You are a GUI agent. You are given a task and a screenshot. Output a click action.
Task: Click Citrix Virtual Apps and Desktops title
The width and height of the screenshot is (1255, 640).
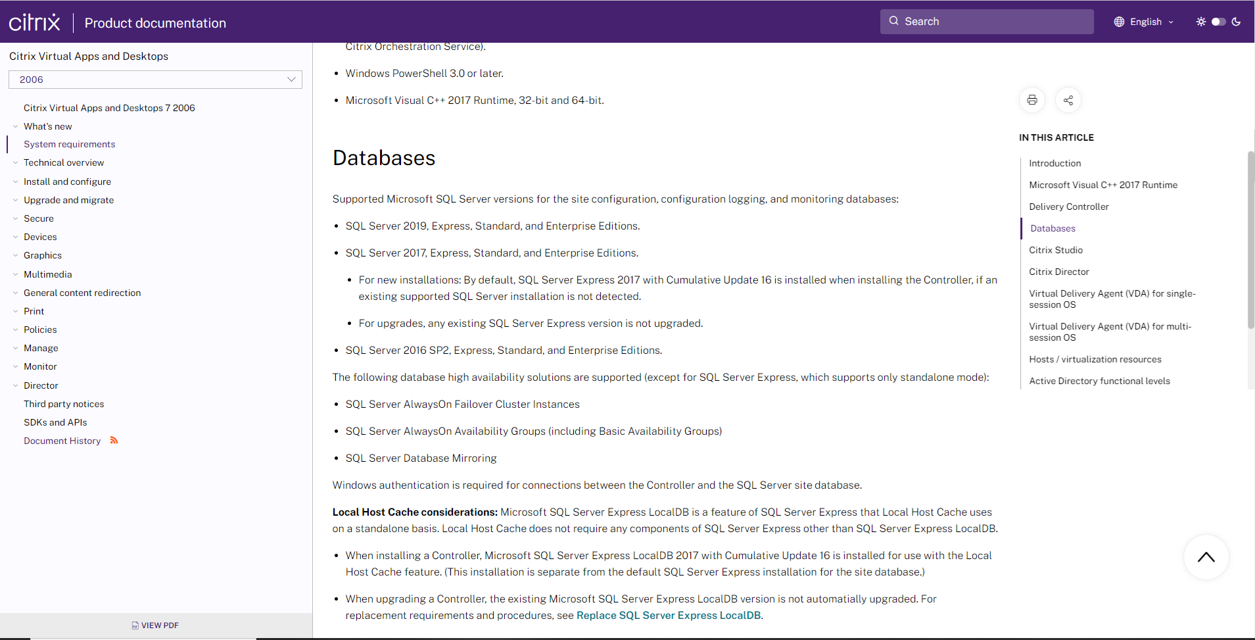point(89,56)
